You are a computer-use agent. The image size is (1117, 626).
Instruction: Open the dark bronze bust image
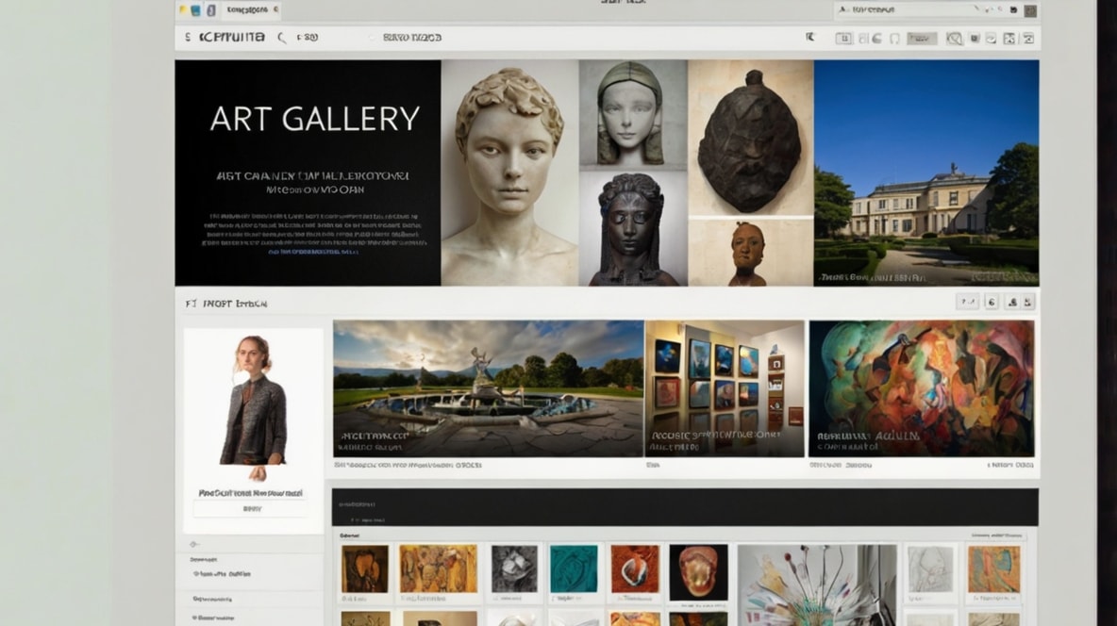633,228
